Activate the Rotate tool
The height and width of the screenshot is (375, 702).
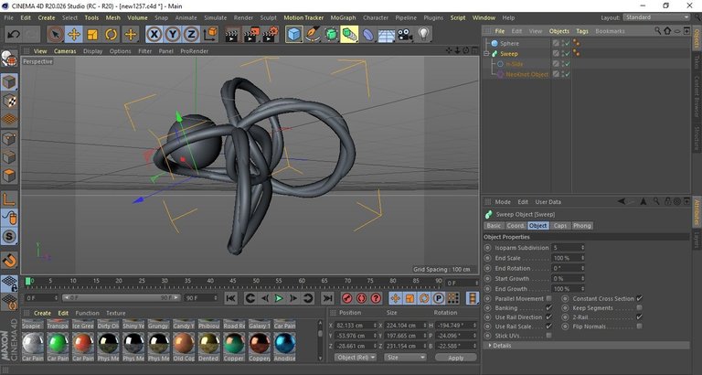click(111, 34)
